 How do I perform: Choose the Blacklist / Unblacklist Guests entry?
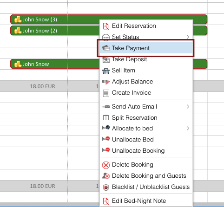(x=146, y=187)
